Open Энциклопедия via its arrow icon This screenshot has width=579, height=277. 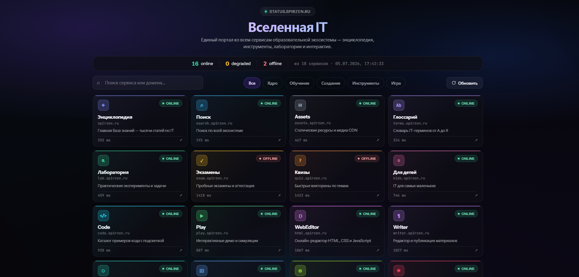tap(181, 140)
